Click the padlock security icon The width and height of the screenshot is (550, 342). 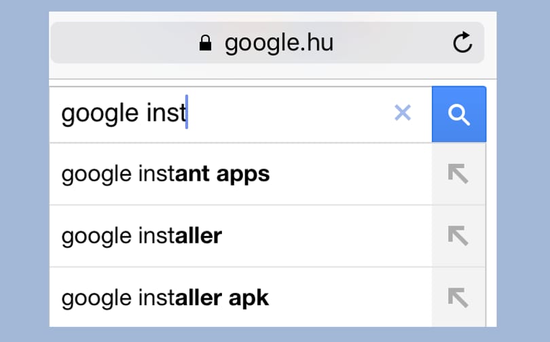(205, 43)
